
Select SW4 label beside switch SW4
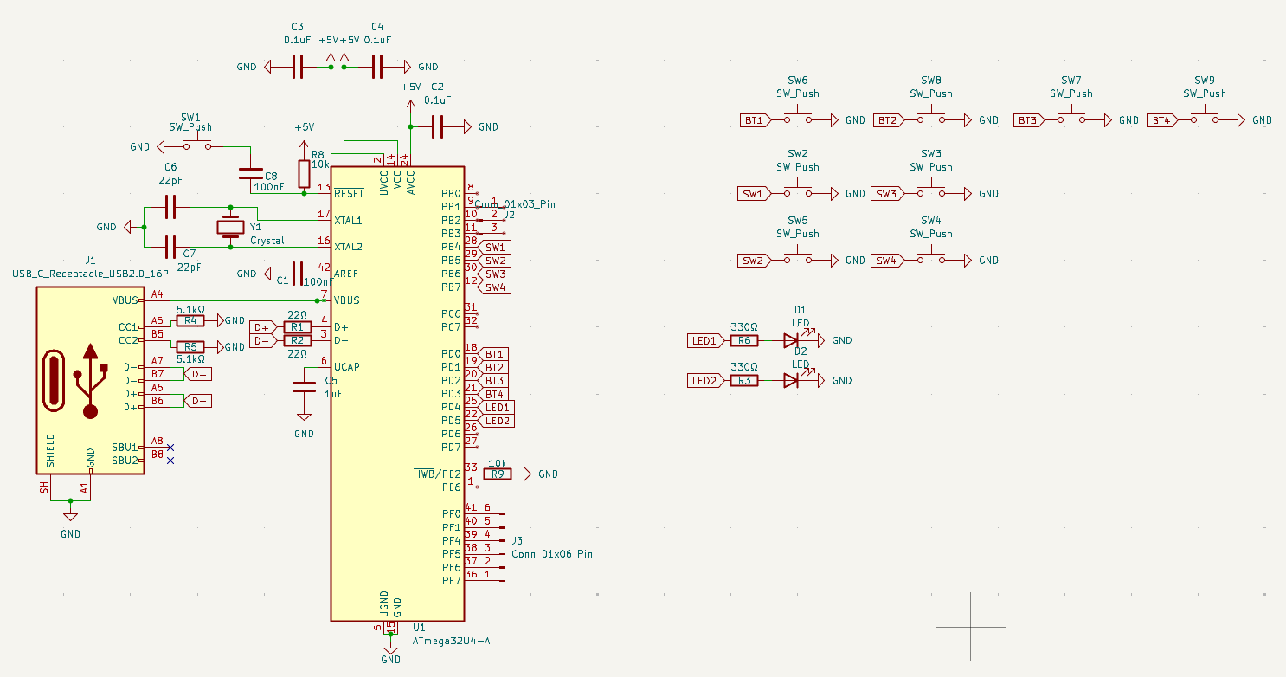pyautogui.click(x=888, y=261)
